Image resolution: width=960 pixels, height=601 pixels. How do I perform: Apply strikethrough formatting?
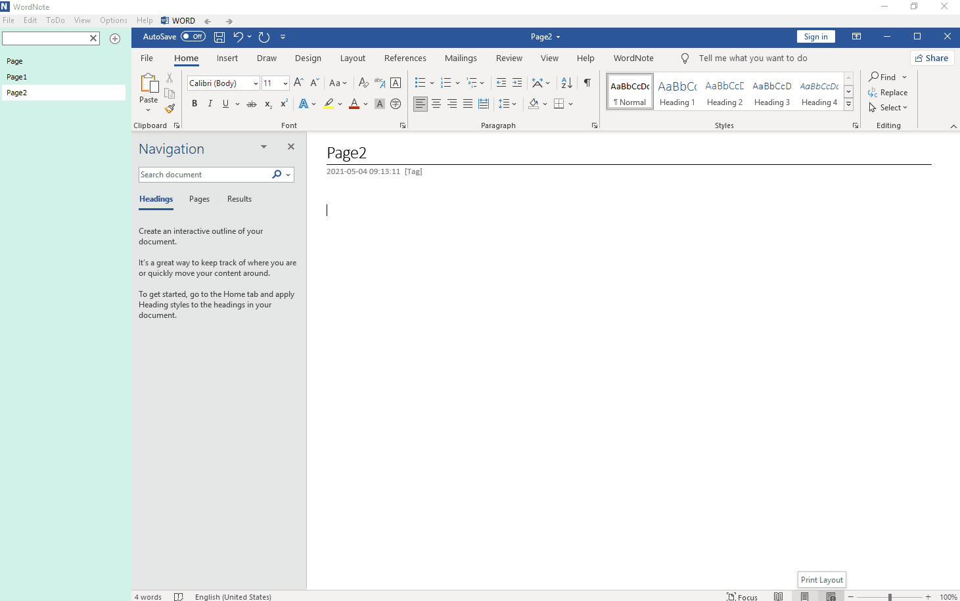[x=251, y=103]
